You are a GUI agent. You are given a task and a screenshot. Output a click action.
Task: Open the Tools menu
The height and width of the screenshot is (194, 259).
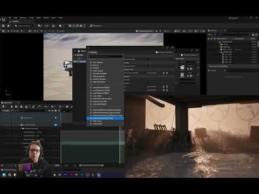[31, 18]
